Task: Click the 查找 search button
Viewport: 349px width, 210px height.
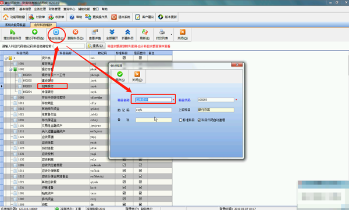Action: 95,46
